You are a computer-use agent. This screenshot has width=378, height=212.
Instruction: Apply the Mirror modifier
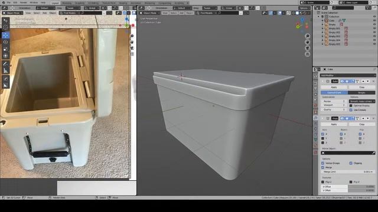tap(334, 124)
